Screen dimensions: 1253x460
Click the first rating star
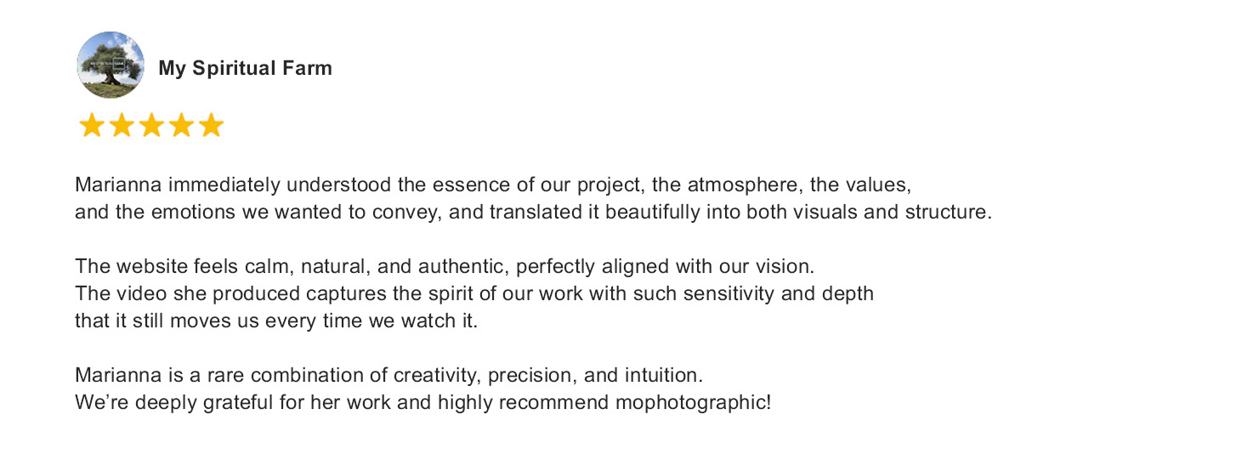[x=92, y=126]
